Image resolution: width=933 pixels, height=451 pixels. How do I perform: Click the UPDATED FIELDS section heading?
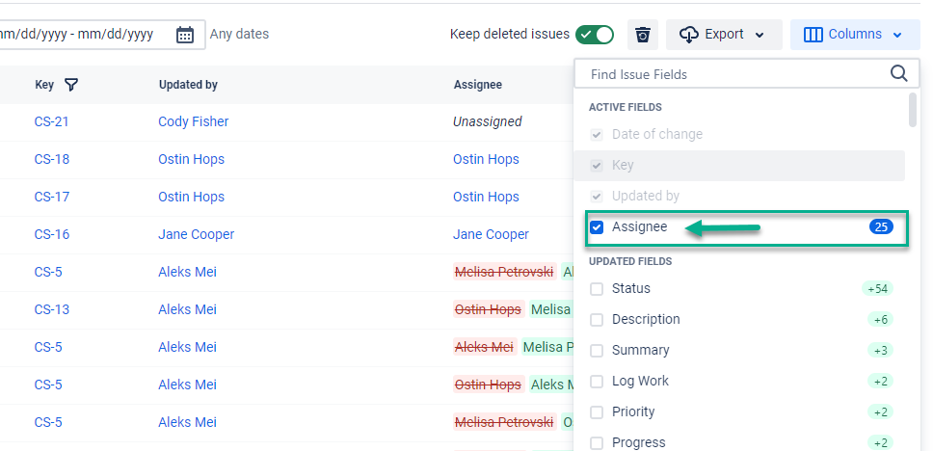tap(630, 262)
